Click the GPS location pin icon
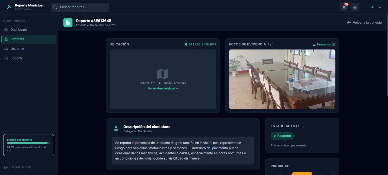388x175 pixels. click(x=186, y=44)
